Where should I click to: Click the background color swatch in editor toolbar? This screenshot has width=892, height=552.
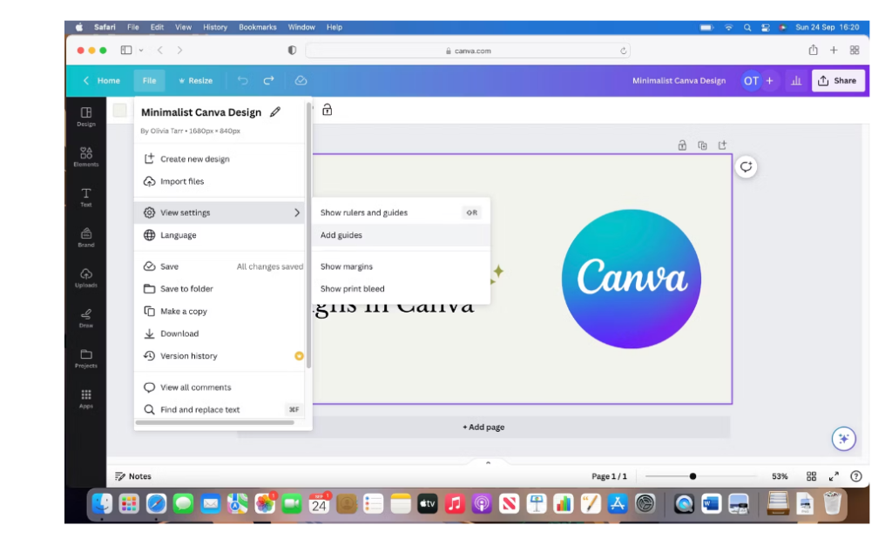[119, 111]
